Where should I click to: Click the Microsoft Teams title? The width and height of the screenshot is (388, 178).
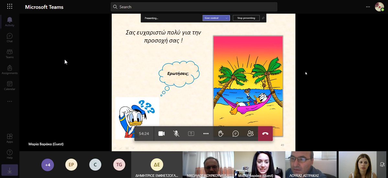[x=44, y=7]
